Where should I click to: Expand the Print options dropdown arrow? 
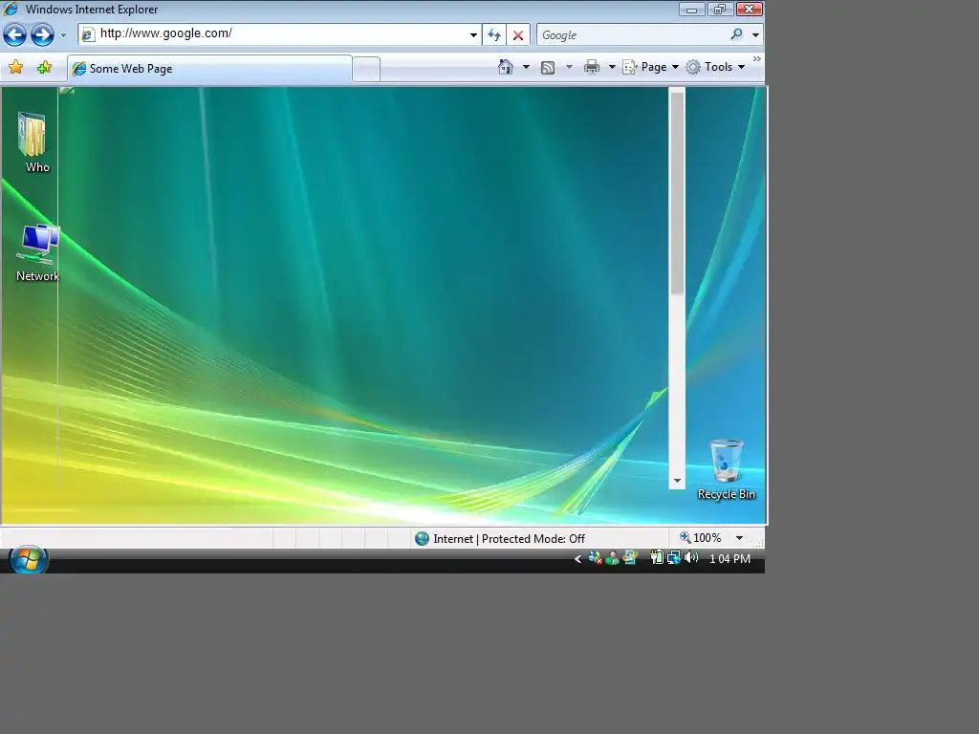pos(612,67)
